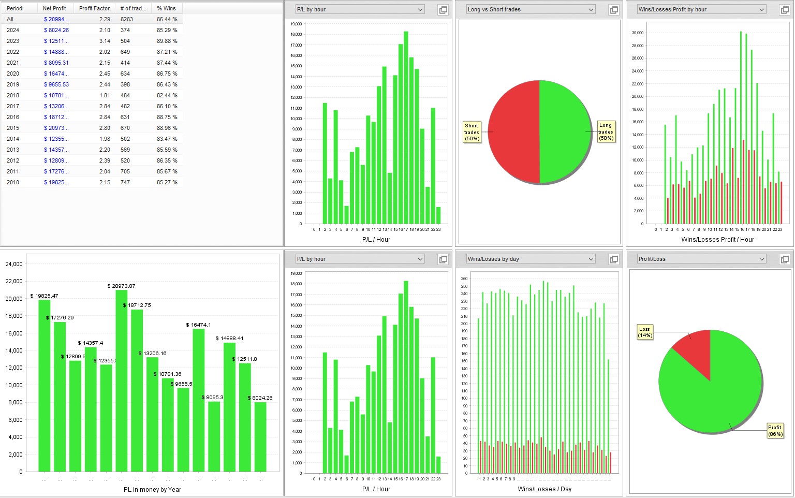Viewport: 795px width, 498px height.
Task: Open the Wins/Losses by day dropdown
Action: (531, 259)
